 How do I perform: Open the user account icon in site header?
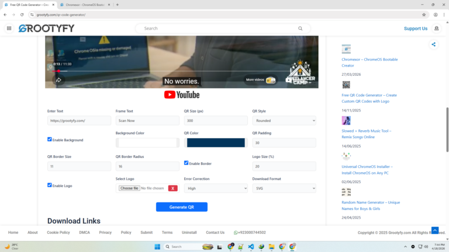[436, 28]
